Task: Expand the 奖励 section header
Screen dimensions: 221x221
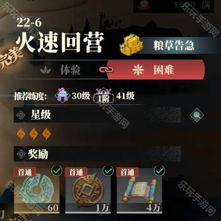Action: [97, 154]
